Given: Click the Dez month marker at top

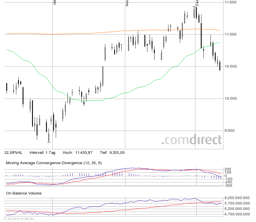Looking at the screenshot, I should (197, 3).
